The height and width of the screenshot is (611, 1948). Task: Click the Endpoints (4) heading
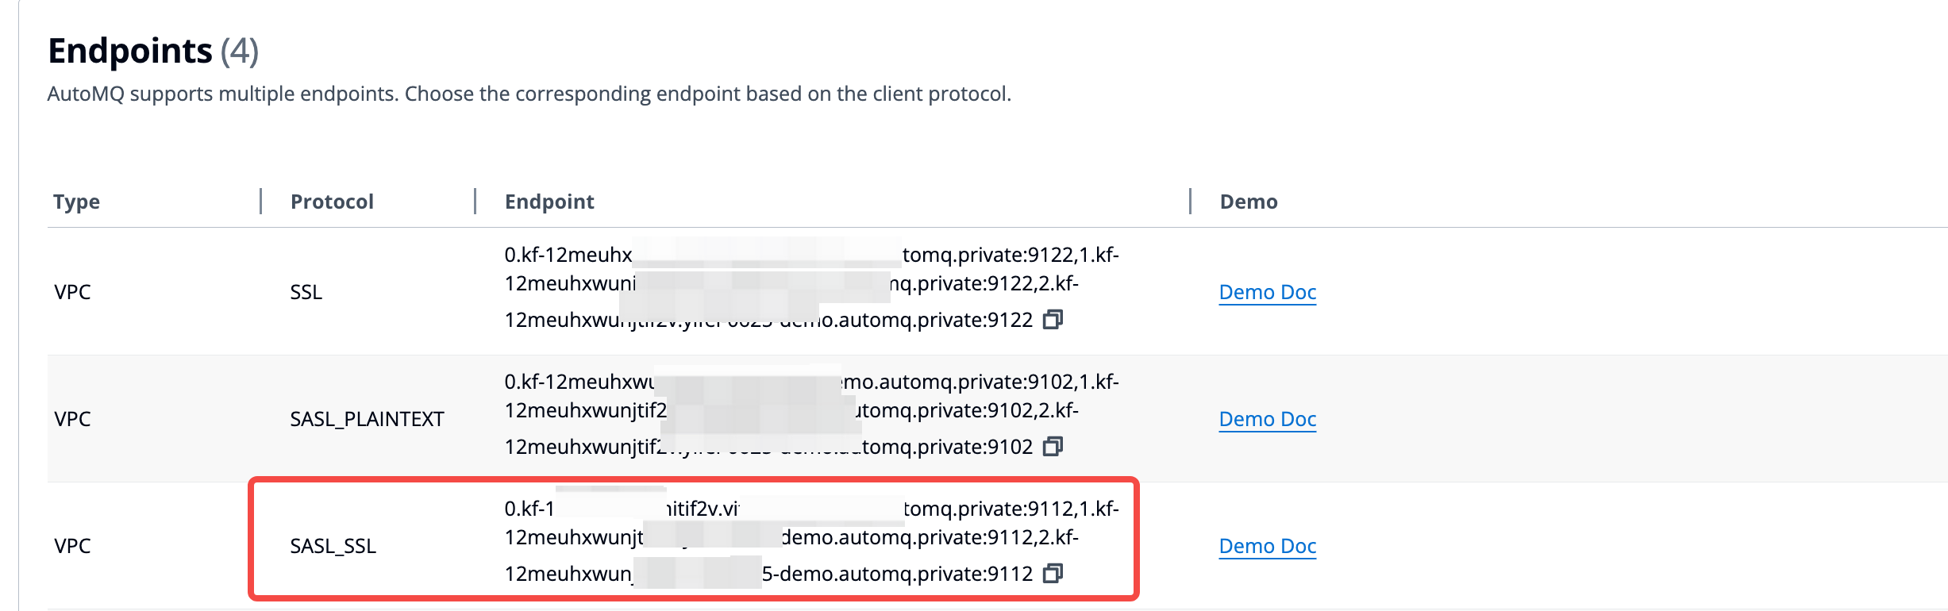click(153, 51)
